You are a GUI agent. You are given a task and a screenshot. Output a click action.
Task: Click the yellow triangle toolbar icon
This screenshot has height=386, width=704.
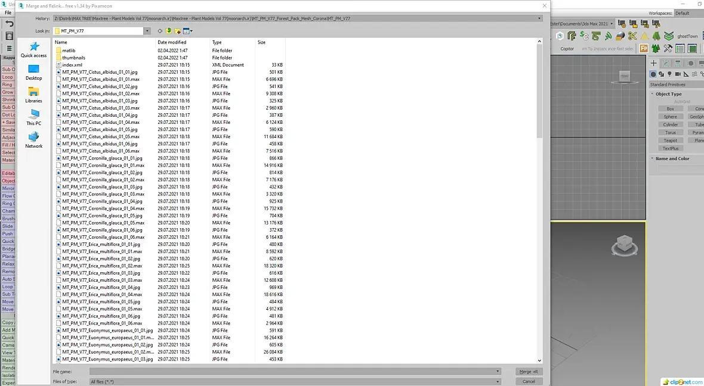[x=644, y=36]
